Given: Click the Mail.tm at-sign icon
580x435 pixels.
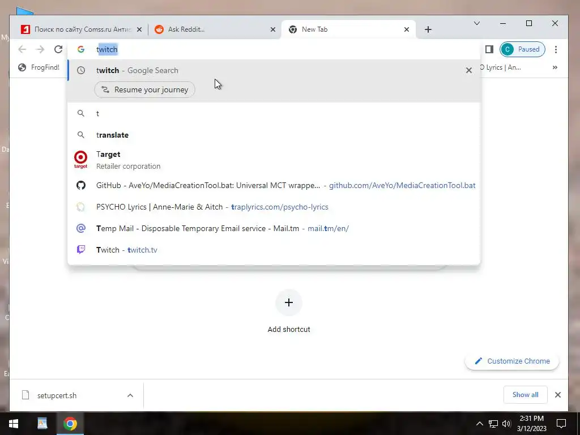Looking at the screenshot, I should tap(80, 228).
